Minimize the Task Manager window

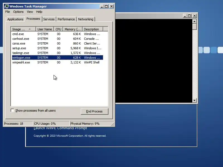(102, 6)
